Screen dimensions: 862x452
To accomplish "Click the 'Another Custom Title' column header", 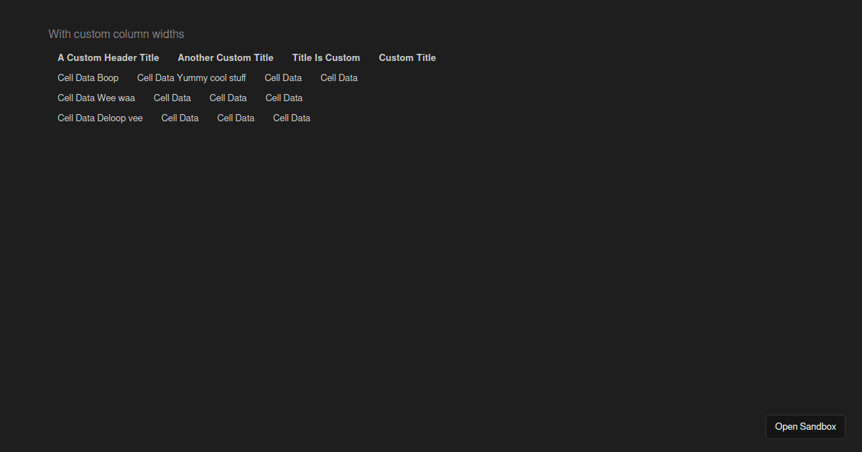I will 226,57.
